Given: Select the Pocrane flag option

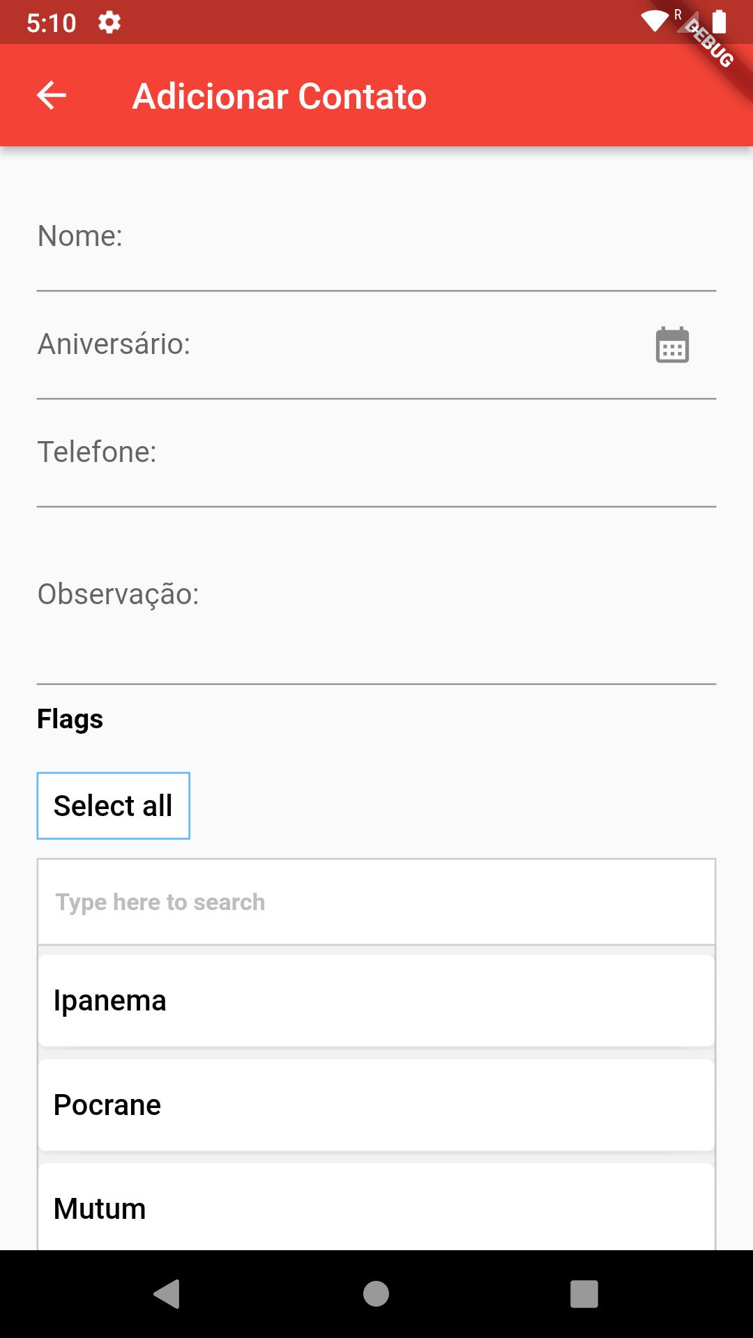Looking at the screenshot, I should pyautogui.click(x=376, y=1105).
